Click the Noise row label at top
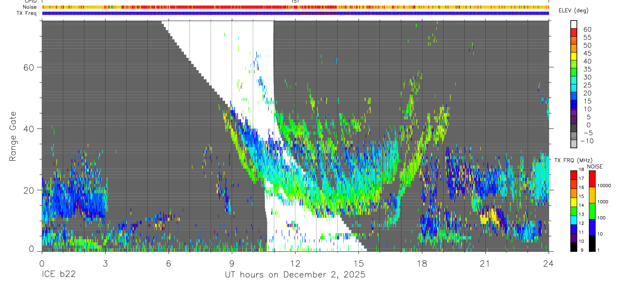617x285 pixels. (x=30, y=7)
